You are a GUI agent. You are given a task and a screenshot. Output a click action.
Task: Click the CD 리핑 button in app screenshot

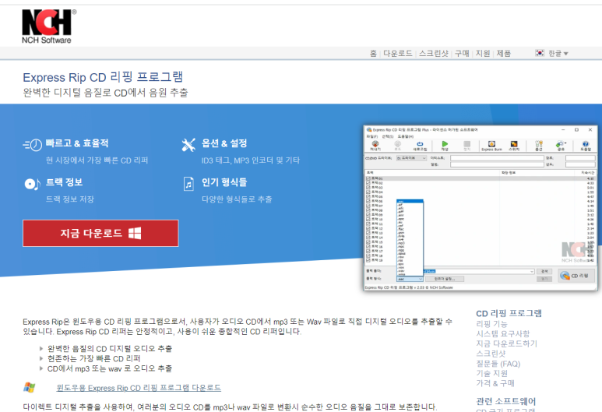(576, 275)
